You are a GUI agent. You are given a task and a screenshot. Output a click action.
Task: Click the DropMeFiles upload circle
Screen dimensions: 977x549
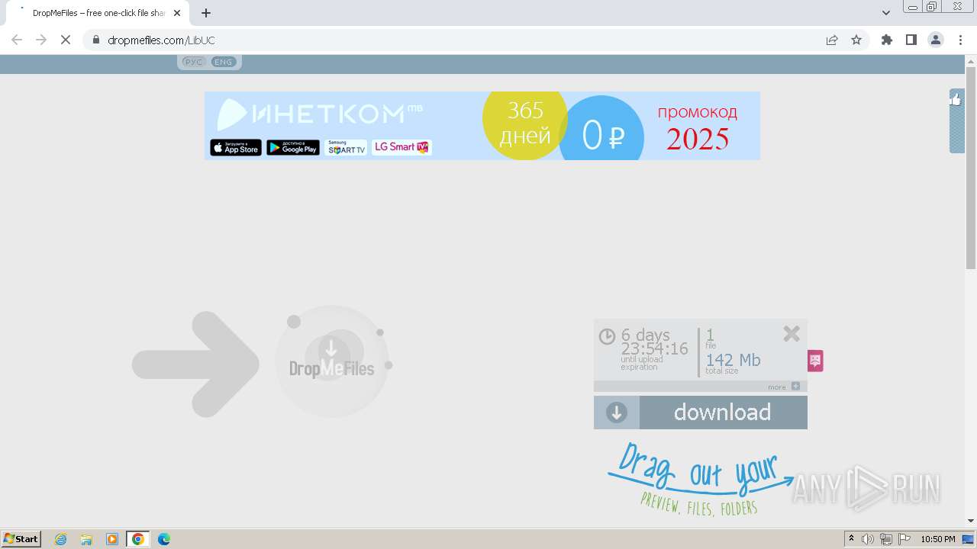coord(332,362)
